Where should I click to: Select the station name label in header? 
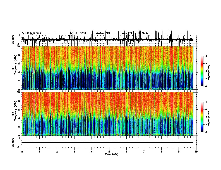(103, 33)
